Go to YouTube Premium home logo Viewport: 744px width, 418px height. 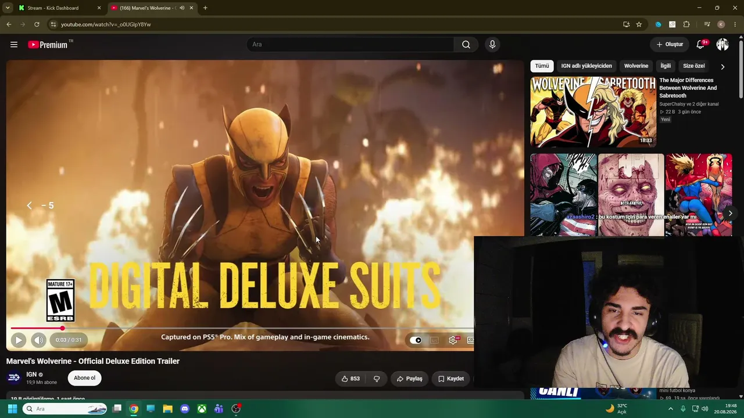48,45
